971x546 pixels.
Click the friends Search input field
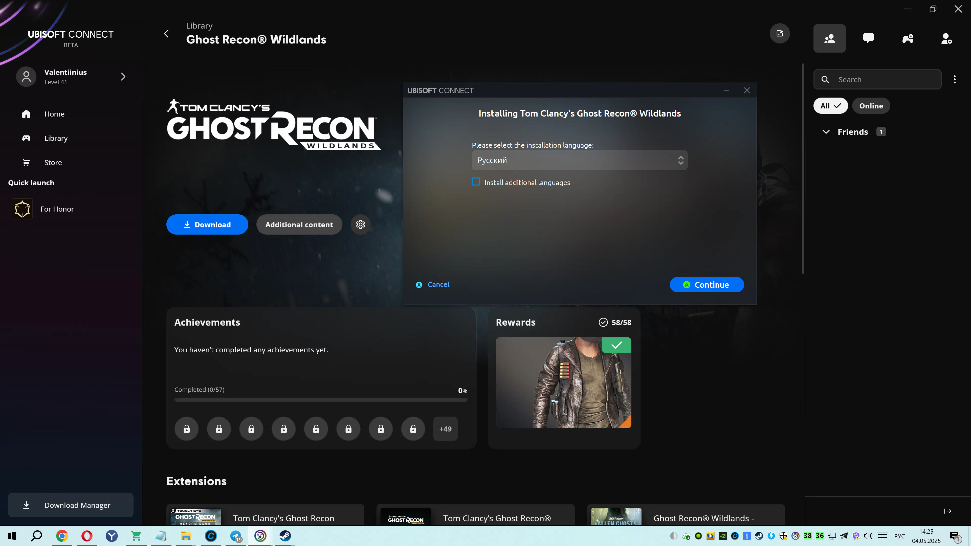(x=877, y=80)
